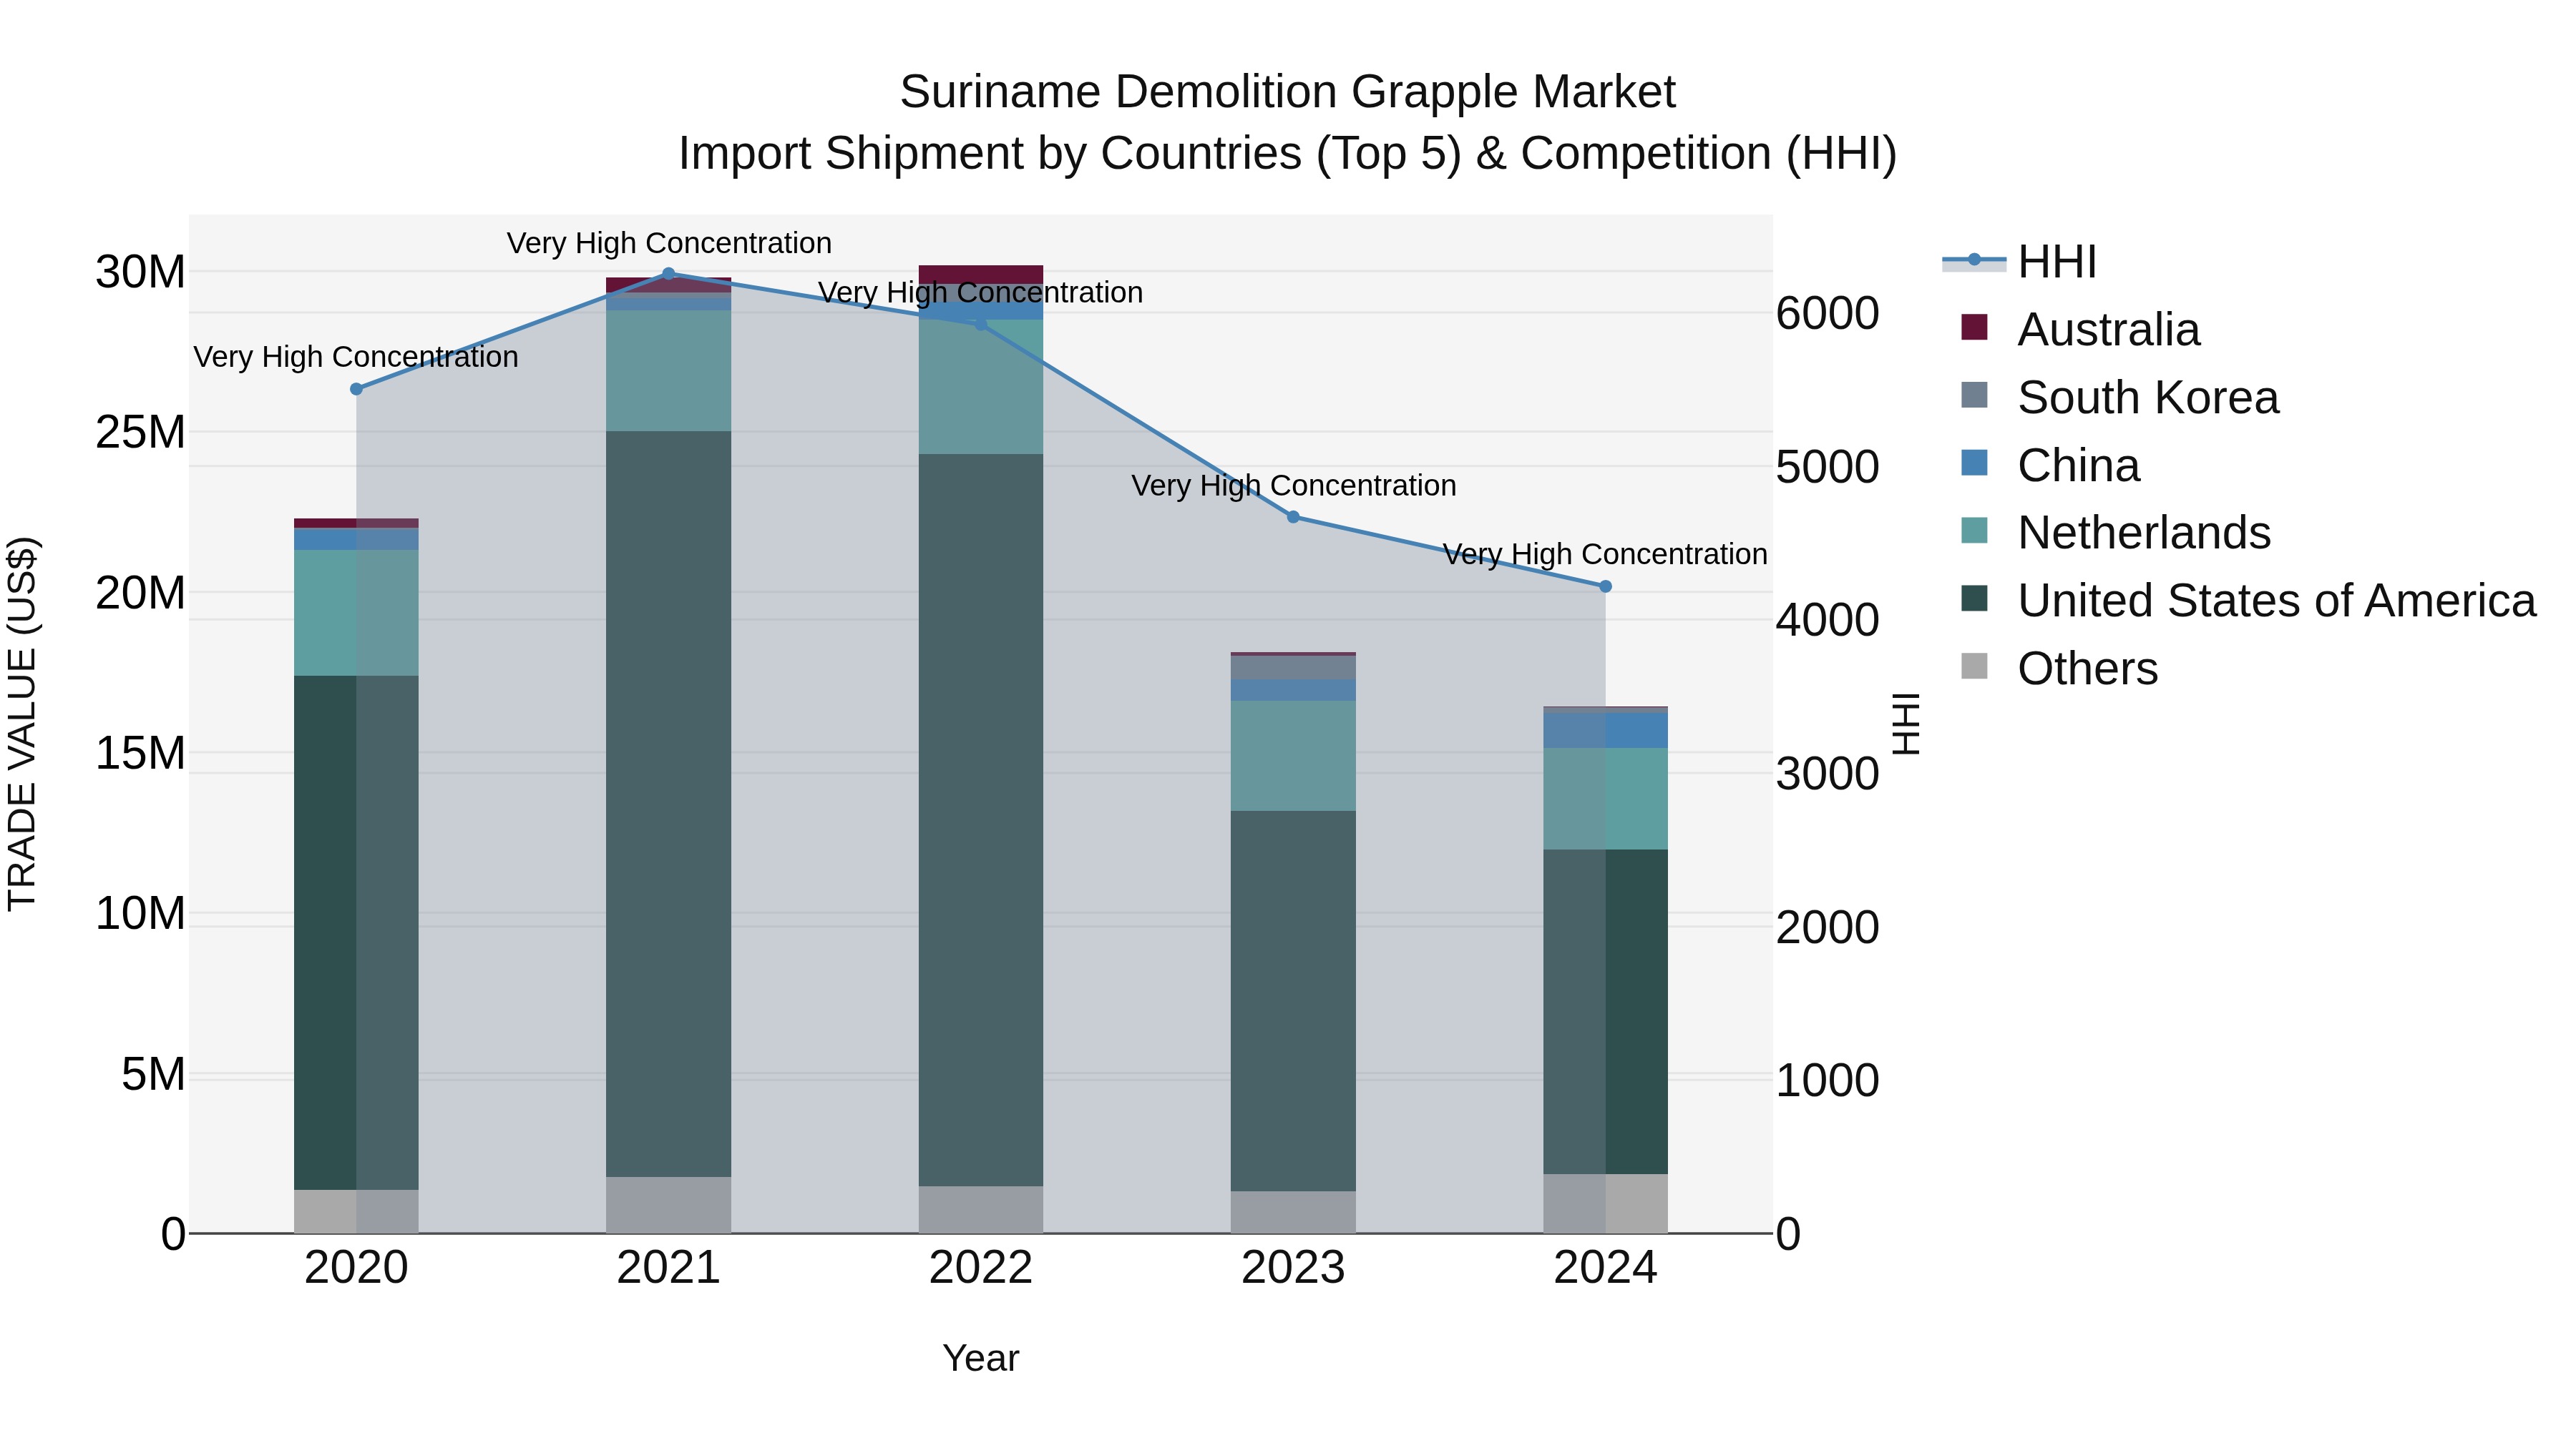This screenshot has width=2576, height=1448.
Task: Click the 2023 x-axis label
Action: (1293, 1268)
